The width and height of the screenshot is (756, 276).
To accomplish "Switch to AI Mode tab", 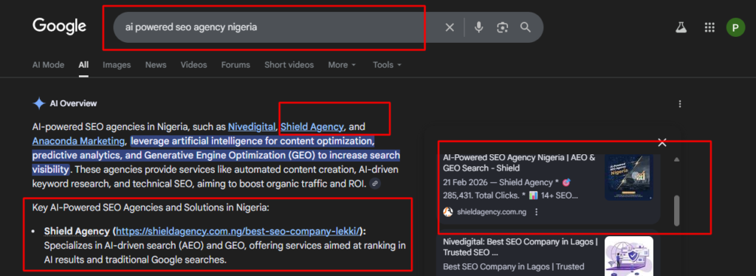I will click(48, 64).
